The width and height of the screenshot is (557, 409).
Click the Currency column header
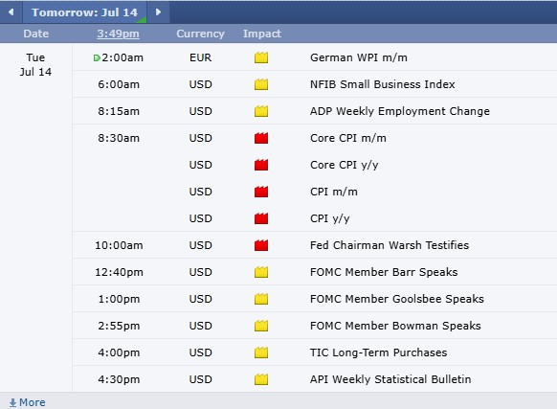200,34
